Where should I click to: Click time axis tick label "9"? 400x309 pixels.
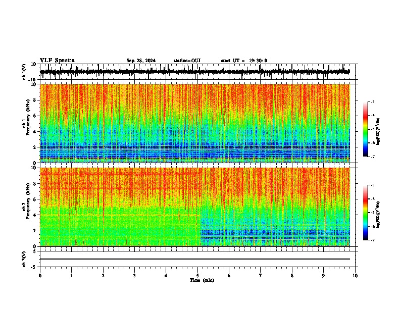323,276
